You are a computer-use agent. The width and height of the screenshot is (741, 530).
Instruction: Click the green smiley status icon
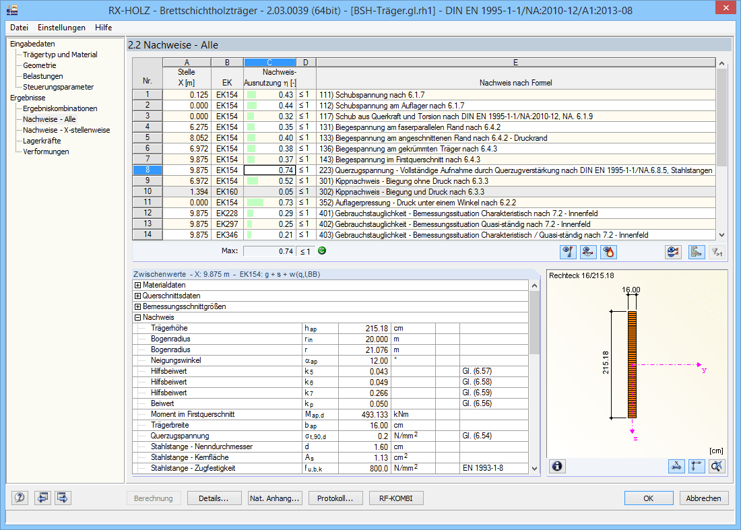tap(321, 251)
